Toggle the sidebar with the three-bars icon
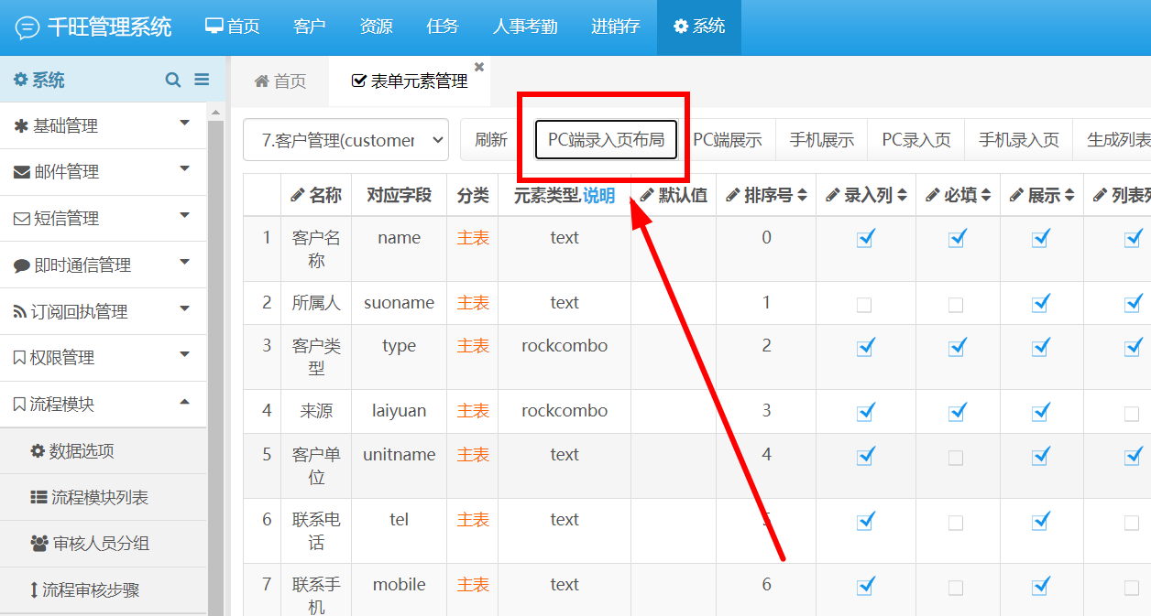 (203, 80)
